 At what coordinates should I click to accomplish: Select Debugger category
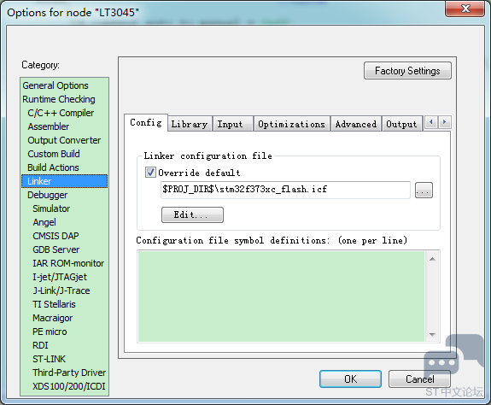pyautogui.click(x=48, y=195)
